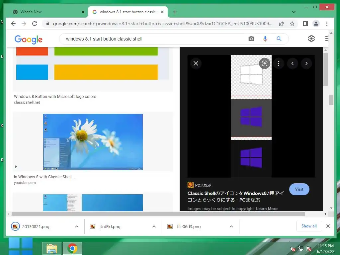The height and width of the screenshot is (255, 340).
Task: Open downloaded file file06d3.png
Action: click(189, 226)
